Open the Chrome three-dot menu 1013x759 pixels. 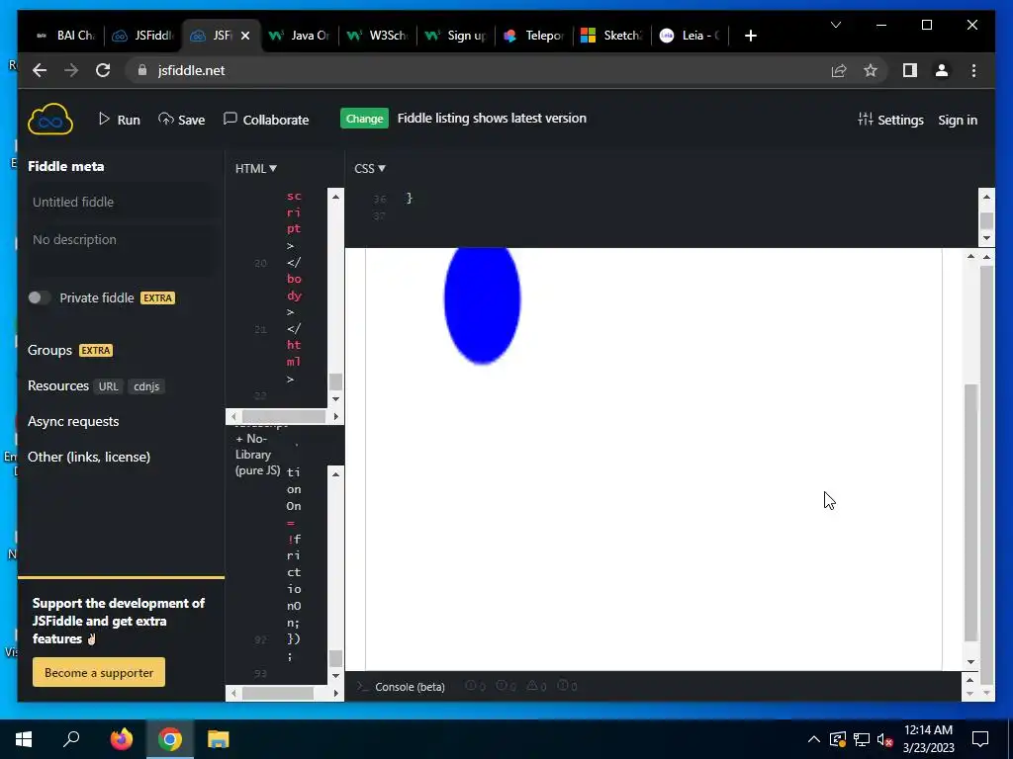pos(973,70)
